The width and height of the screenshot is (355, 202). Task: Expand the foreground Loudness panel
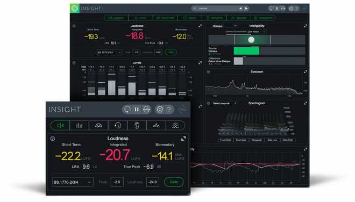[183, 139]
